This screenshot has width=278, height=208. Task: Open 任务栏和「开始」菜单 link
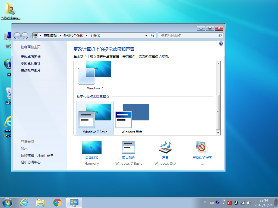(x=37, y=155)
